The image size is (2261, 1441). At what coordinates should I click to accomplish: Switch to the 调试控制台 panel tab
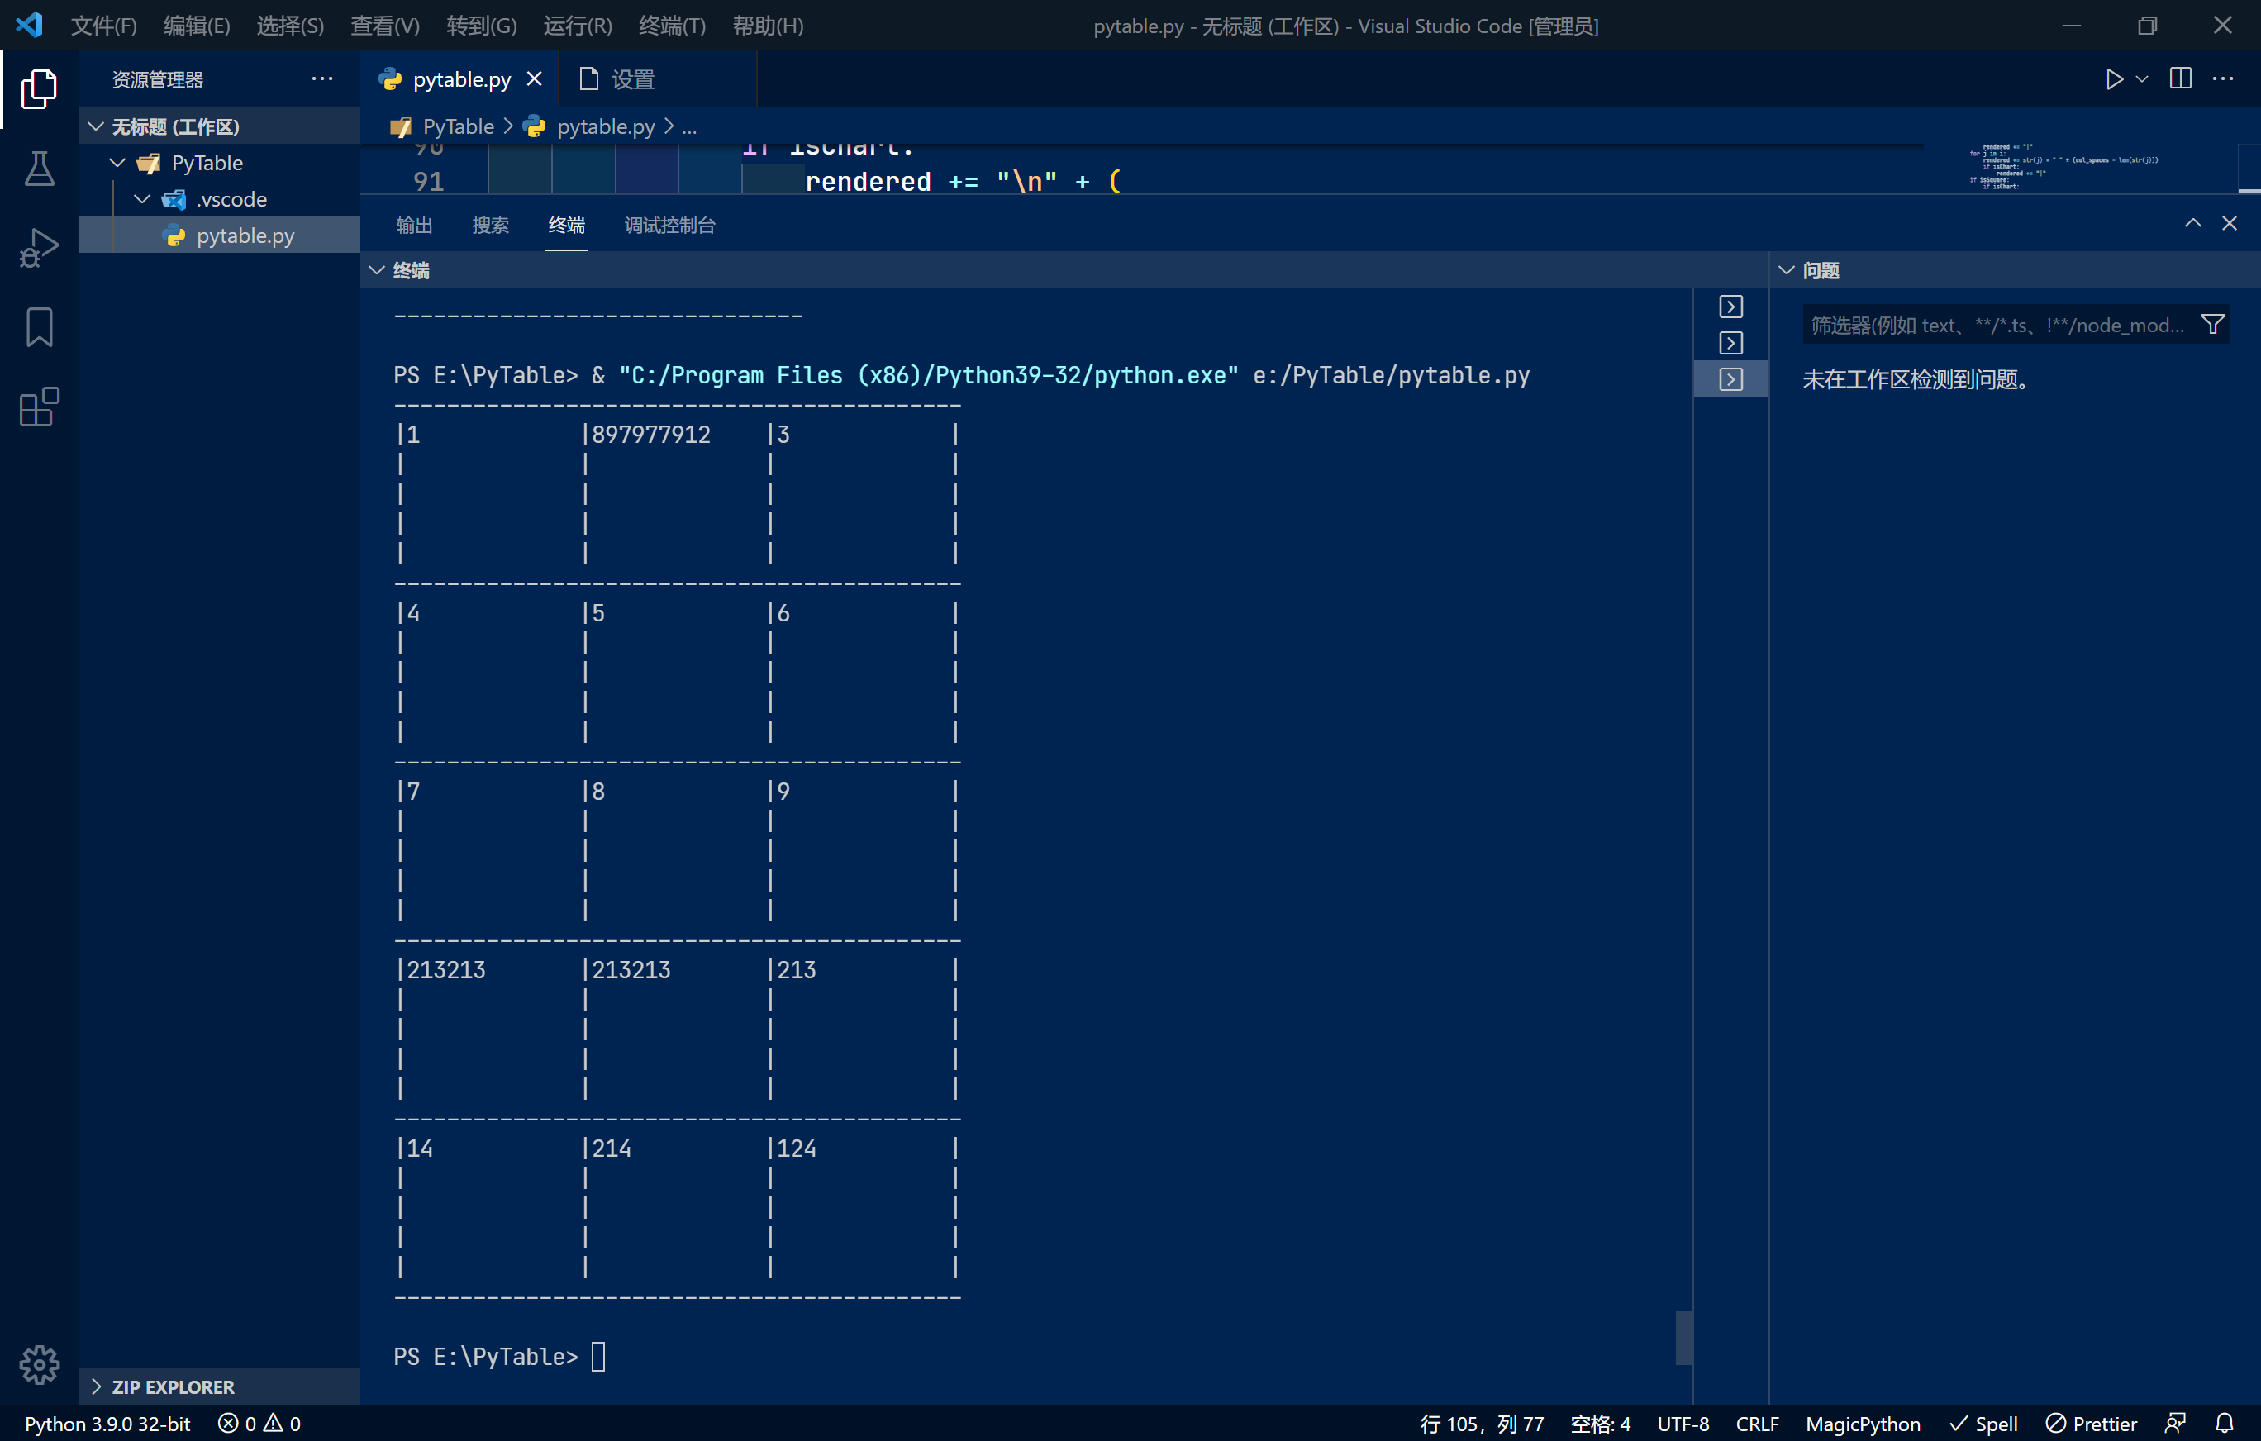pos(669,226)
